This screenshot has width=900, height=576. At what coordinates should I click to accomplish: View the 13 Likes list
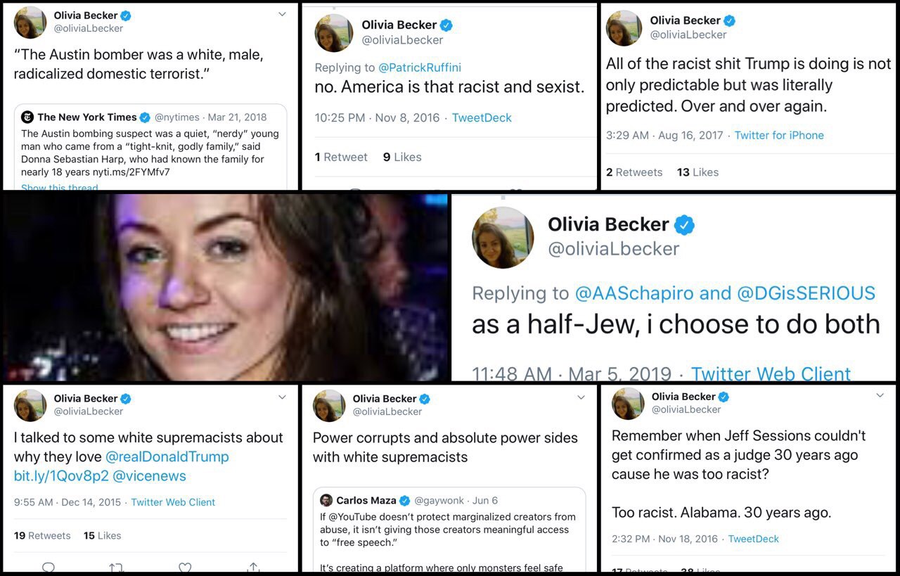coord(697,172)
